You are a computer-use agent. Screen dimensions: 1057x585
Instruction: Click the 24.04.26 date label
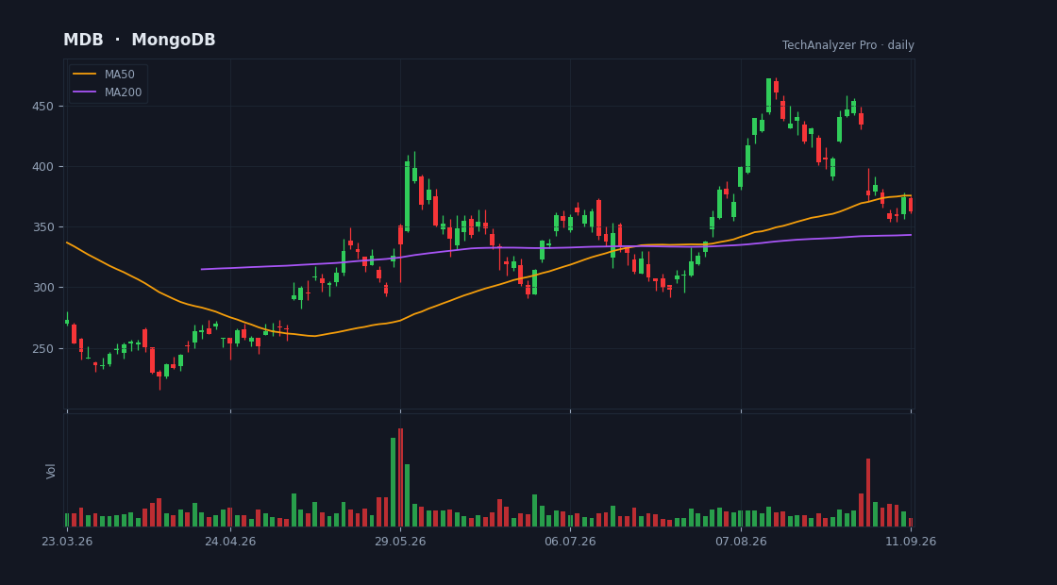(x=230, y=542)
